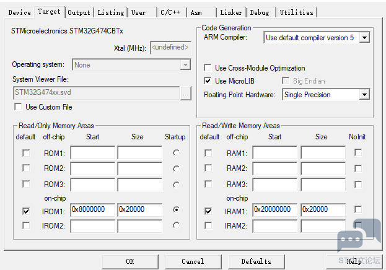Check the RAM2 default checkbox
The image size is (386, 270).
(x=208, y=168)
